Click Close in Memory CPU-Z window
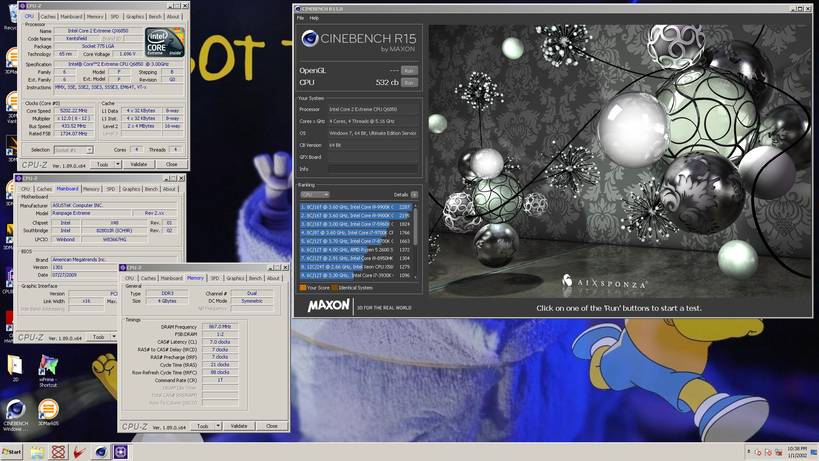The height and width of the screenshot is (461, 819). [272, 426]
